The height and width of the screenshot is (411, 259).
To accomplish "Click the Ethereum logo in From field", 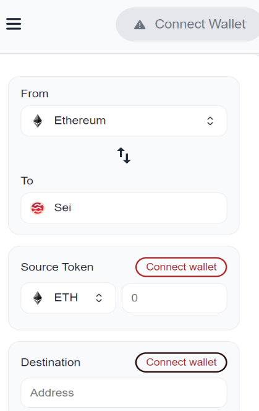I will (38, 121).
